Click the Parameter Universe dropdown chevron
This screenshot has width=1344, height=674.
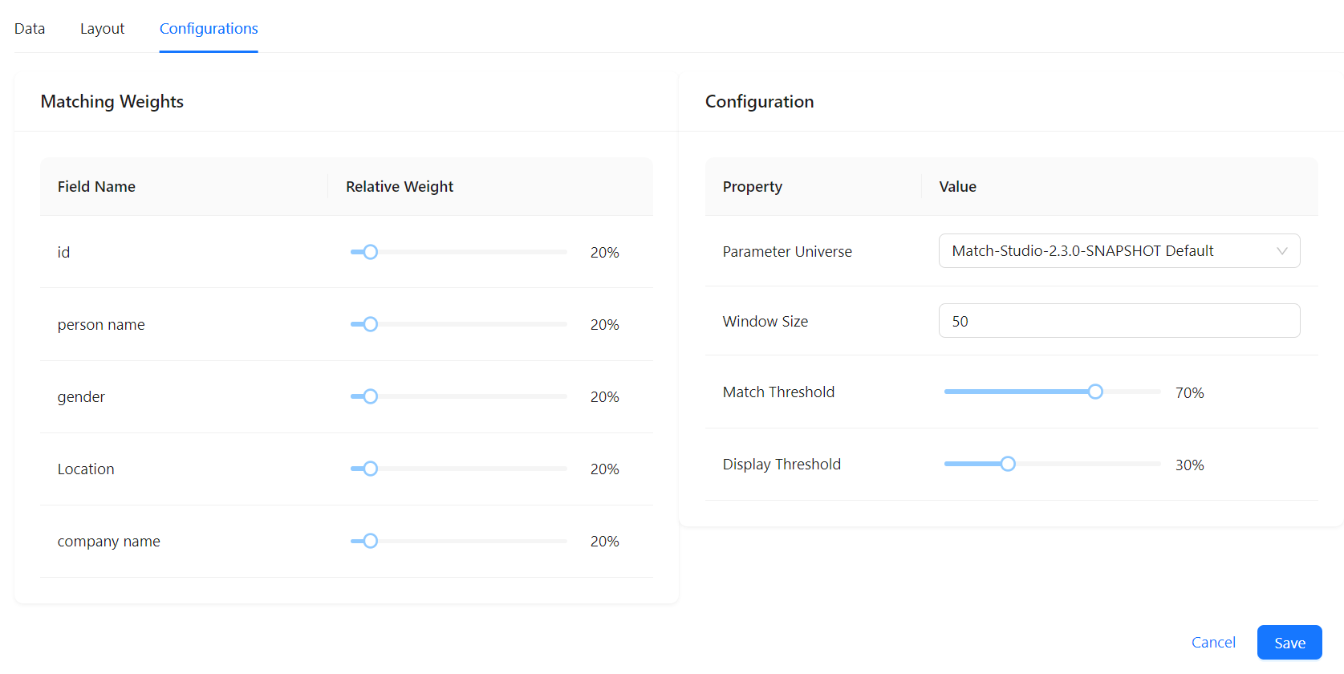point(1282,251)
